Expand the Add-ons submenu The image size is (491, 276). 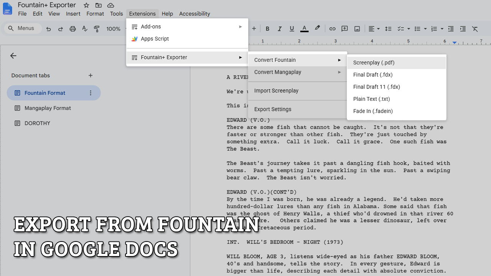[187, 27]
